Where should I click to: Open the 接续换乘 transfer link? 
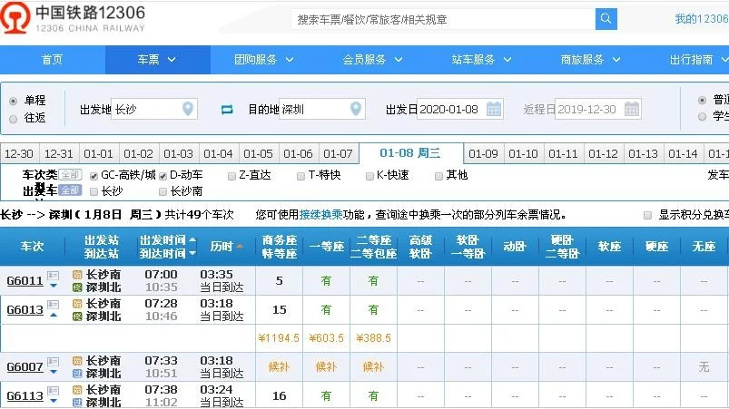click(320, 215)
